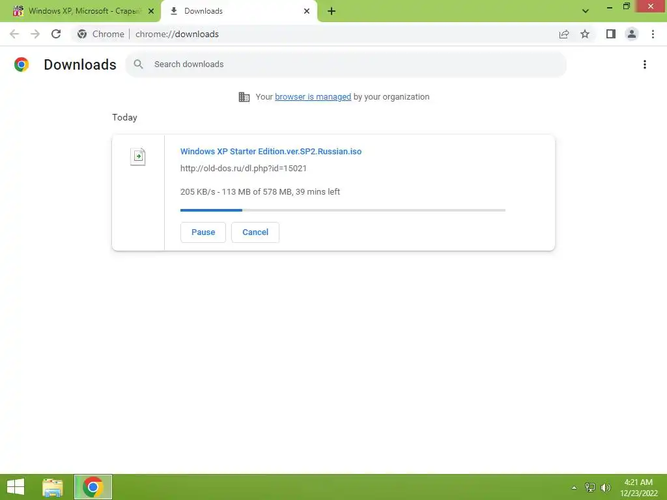The height and width of the screenshot is (500, 667).
Task: Open the Downloads page more actions menu
Action: [x=645, y=64]
